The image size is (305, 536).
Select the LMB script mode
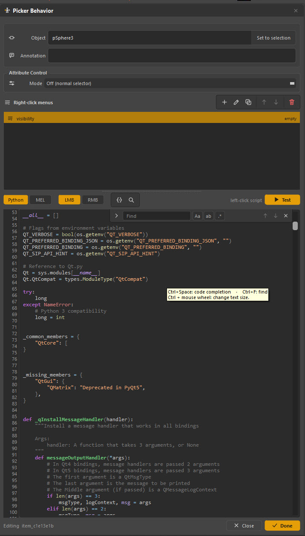pyautogui.click(x=69, y=200)
